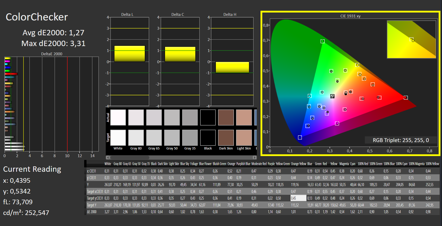
Task: Choose the Target Light Skin swatch
Action: coord(244,137)
